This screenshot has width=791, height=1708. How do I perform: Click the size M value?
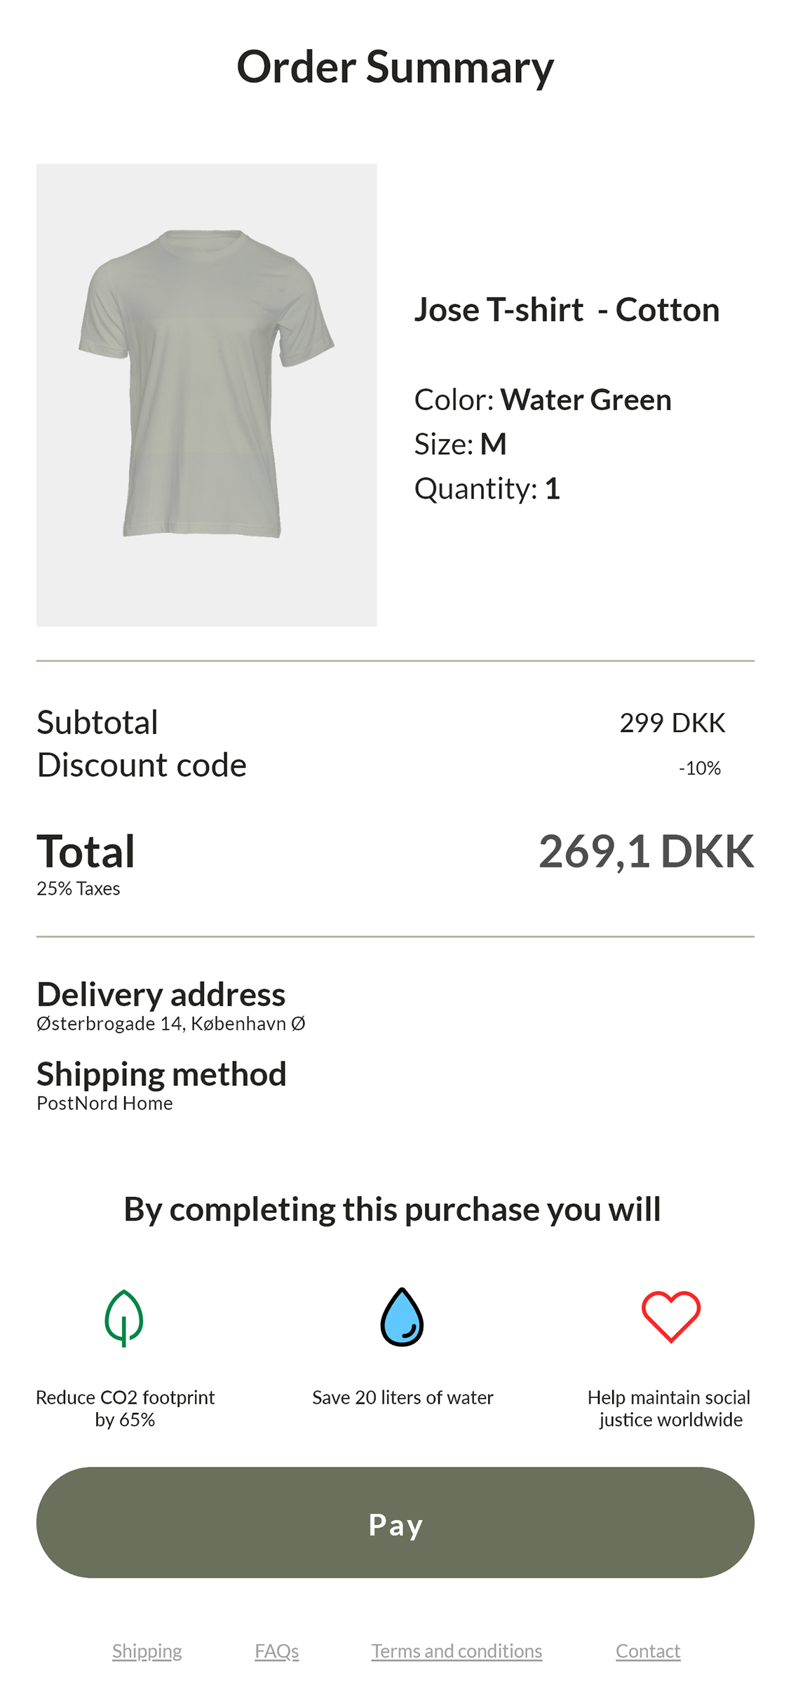point(493,444)
